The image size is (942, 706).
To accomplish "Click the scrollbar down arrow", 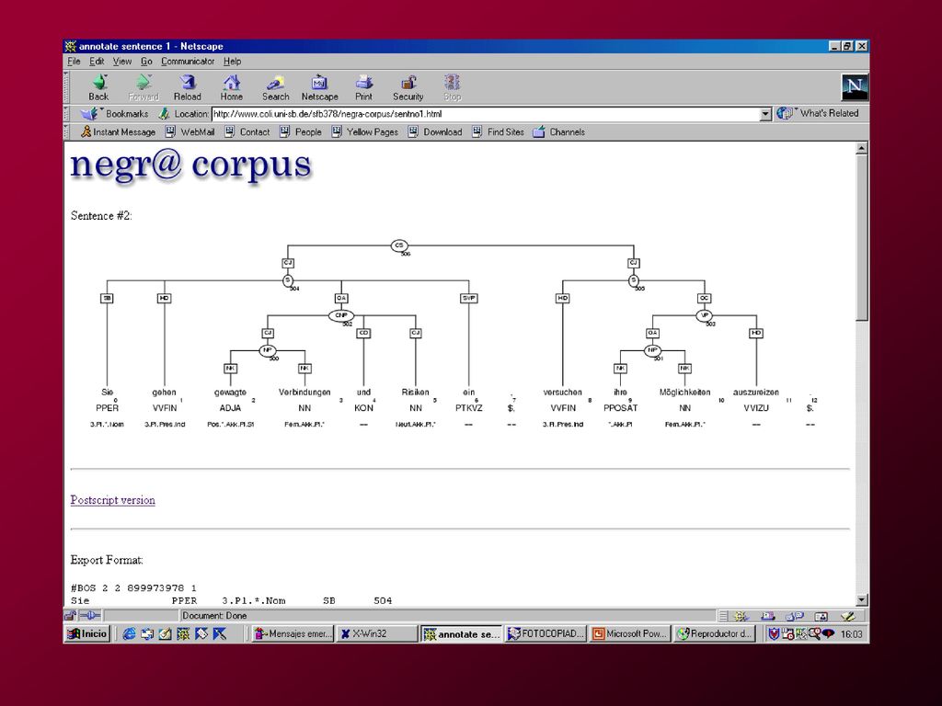I will click(861, 599).
